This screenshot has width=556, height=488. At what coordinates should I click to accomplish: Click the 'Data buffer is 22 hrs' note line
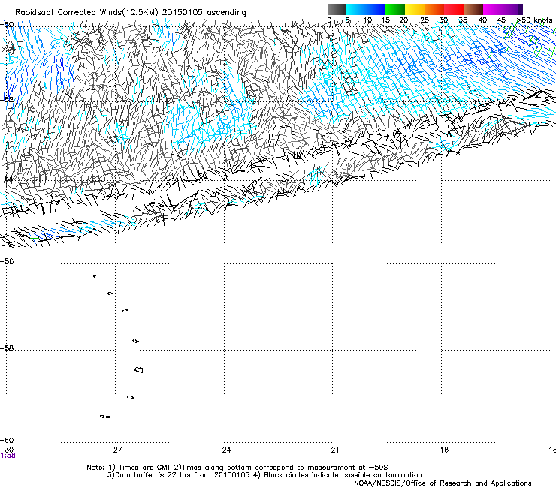264,475
